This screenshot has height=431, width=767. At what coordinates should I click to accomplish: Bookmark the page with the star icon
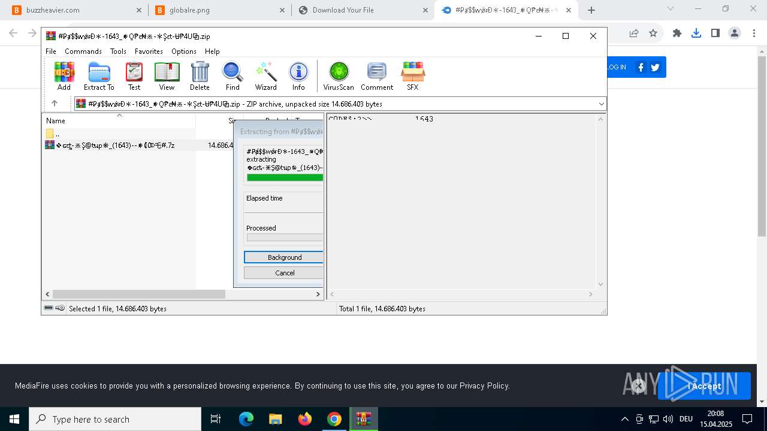pos(653,34)
